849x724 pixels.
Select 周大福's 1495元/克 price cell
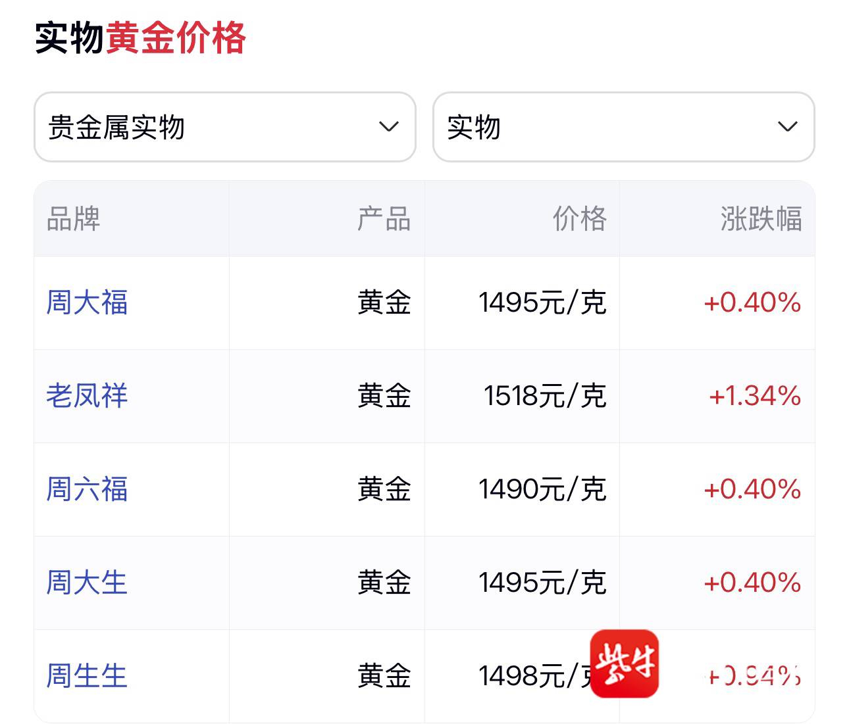click(x=542, y=302)
